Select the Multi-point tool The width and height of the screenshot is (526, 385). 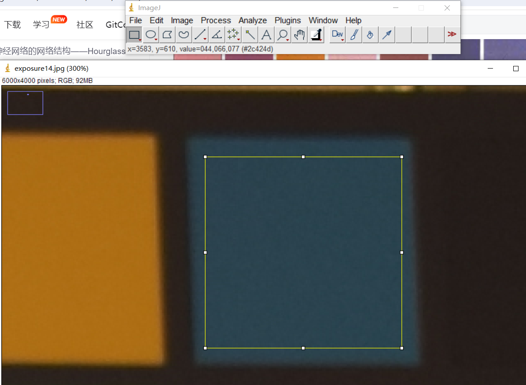coord(233,35)
